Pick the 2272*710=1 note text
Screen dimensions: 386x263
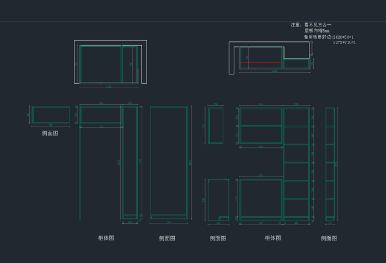click(344, 42)
